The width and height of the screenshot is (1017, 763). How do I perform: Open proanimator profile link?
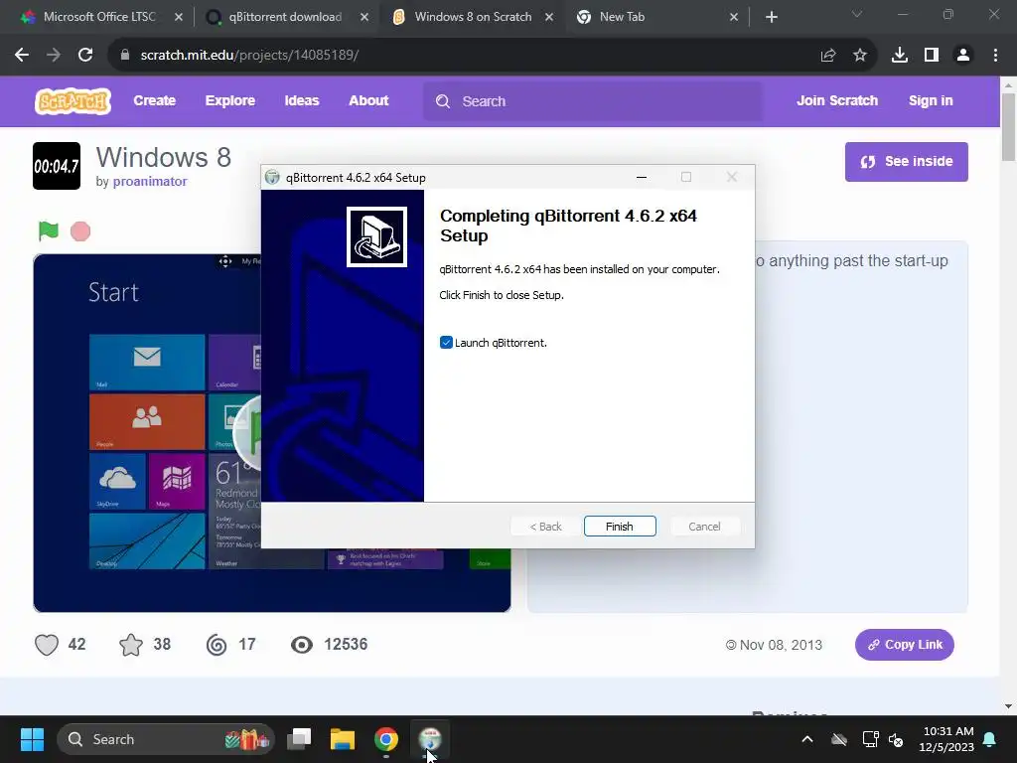click(150, 182)
